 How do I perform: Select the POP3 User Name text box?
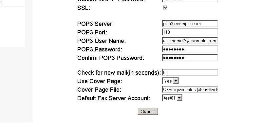point(190,41)
